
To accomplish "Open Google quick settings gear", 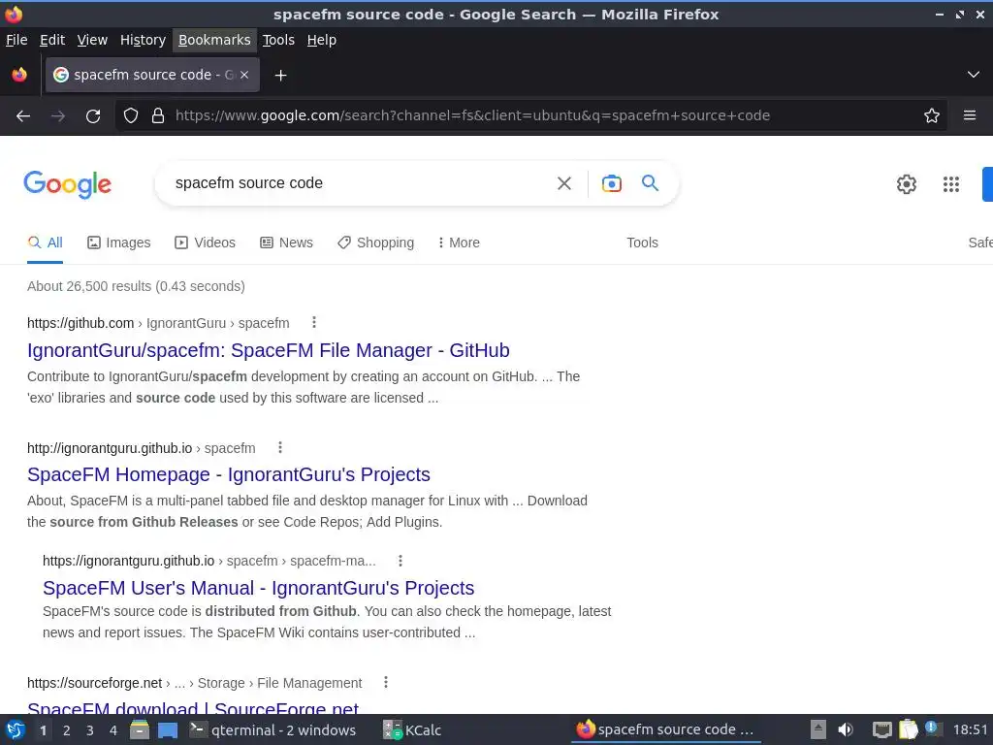I will (907, 183).
